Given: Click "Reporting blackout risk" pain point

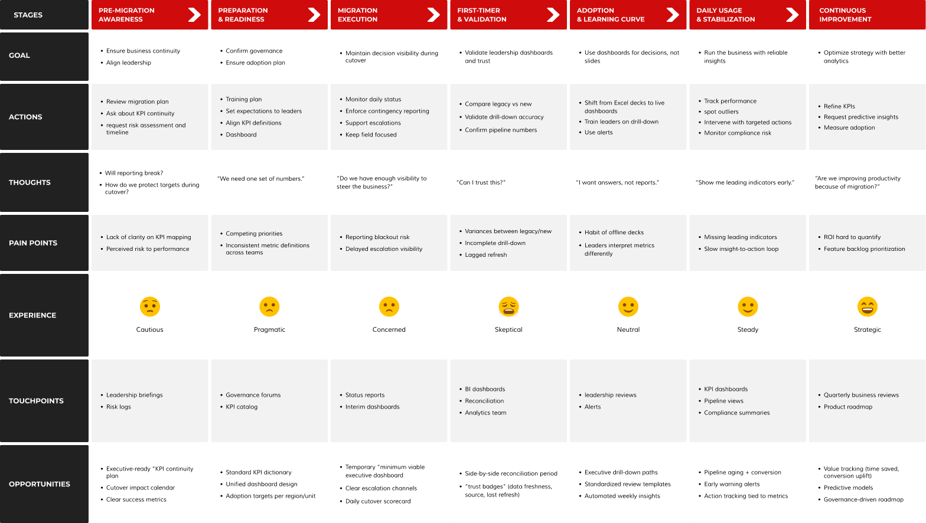Looking at the screenshot, I should tap(377, 237).
